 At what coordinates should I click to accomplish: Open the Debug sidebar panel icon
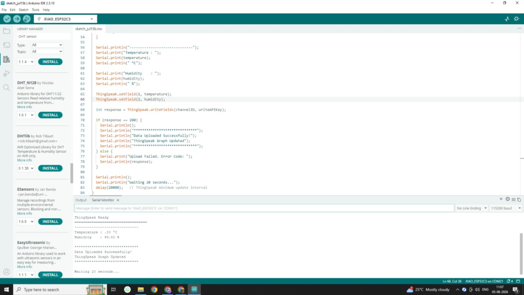(x=6, y=74)
